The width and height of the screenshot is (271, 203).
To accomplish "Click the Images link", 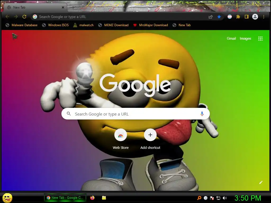I will tap(245, 39).
